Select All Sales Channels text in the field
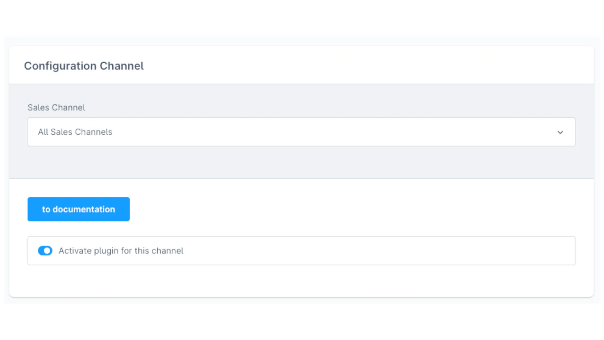 click(x=75, y=132)
